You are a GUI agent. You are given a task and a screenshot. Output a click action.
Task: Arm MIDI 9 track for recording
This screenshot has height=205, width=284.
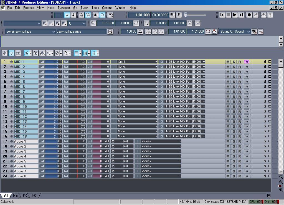click(240, 101)
